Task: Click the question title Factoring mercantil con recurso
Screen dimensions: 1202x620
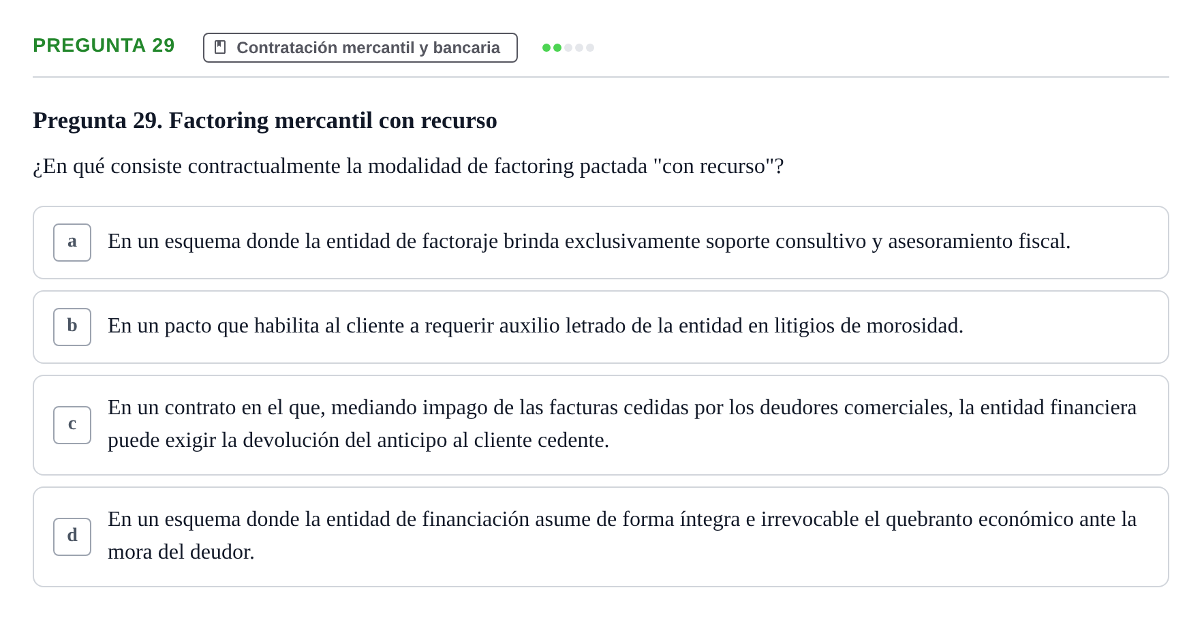Action: [265, 121]
